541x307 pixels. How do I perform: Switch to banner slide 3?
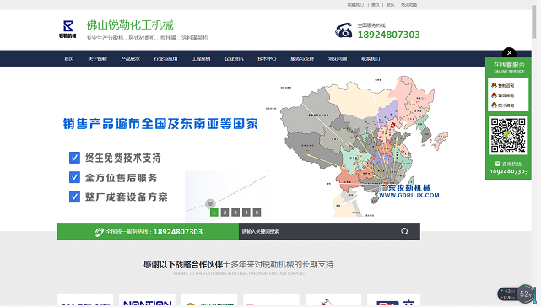point(235,213)
